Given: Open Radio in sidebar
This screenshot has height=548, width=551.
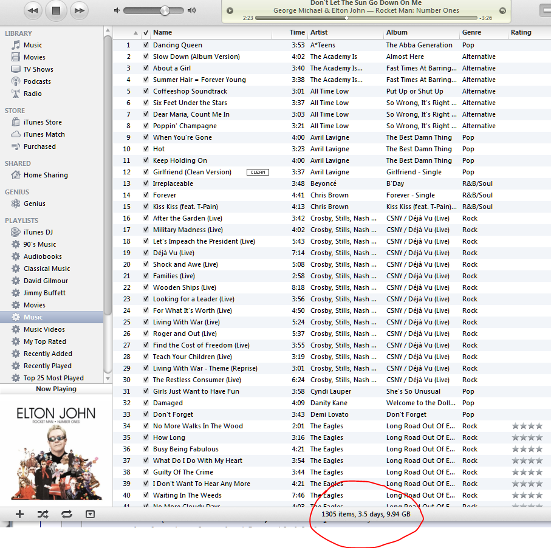Looking at the screenshot, I should pos(32,94).
